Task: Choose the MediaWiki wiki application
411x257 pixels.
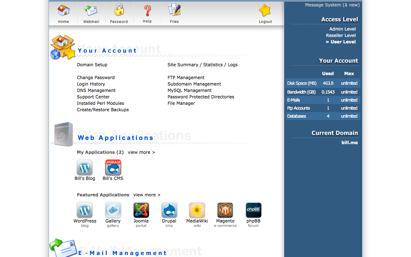Action: tap(197, 210)
